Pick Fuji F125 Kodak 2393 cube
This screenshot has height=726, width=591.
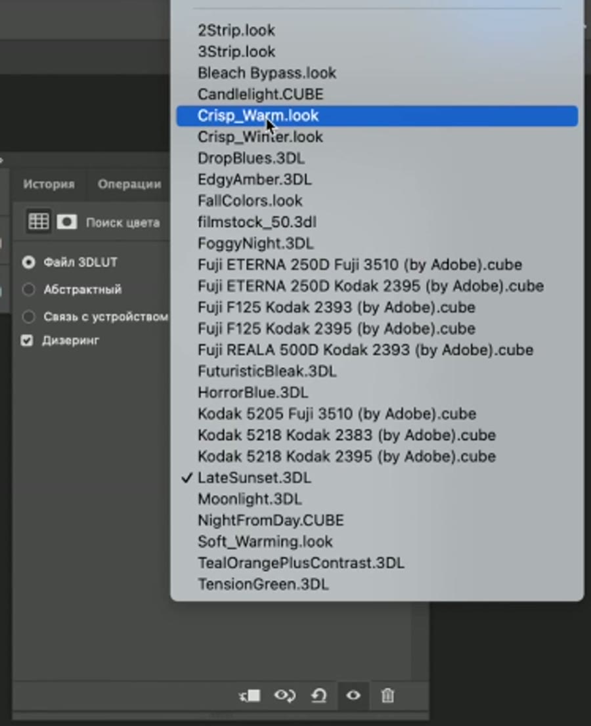[x=377, y=307]
